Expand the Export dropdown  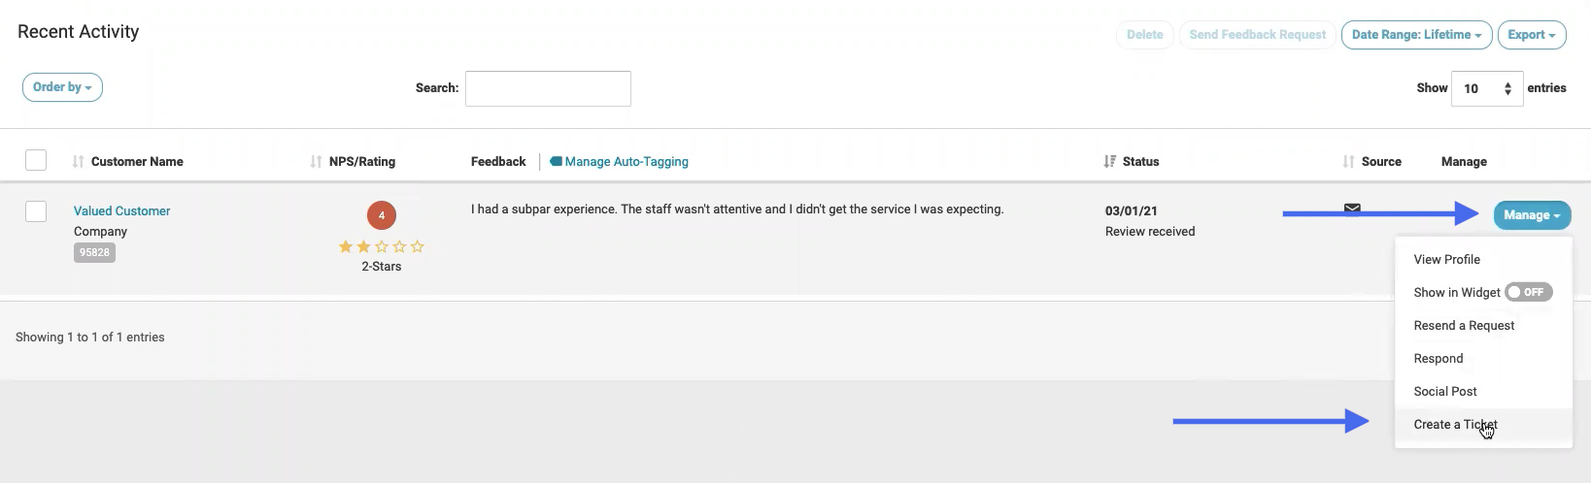pyautogui.click(x=1532, y=35)
